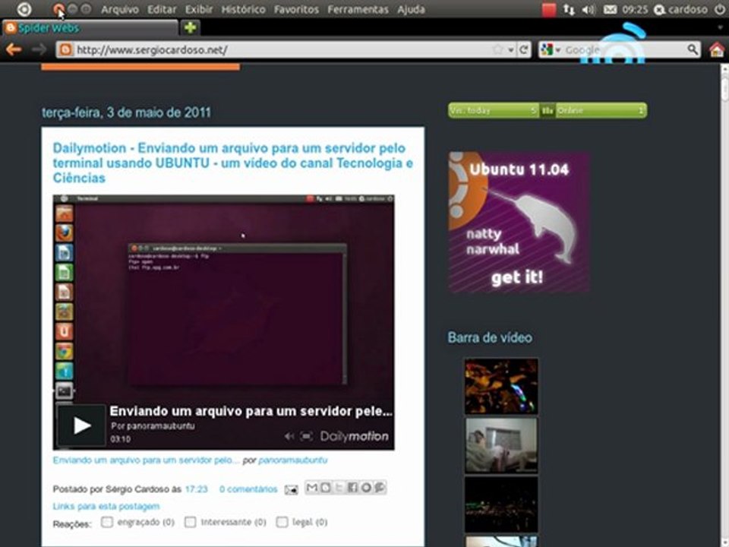Open the Arquivo menu

click(120, 9)
